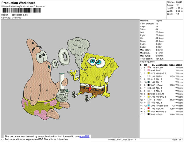Click the stitch count 1138 for PUTIH

(152, 76)
